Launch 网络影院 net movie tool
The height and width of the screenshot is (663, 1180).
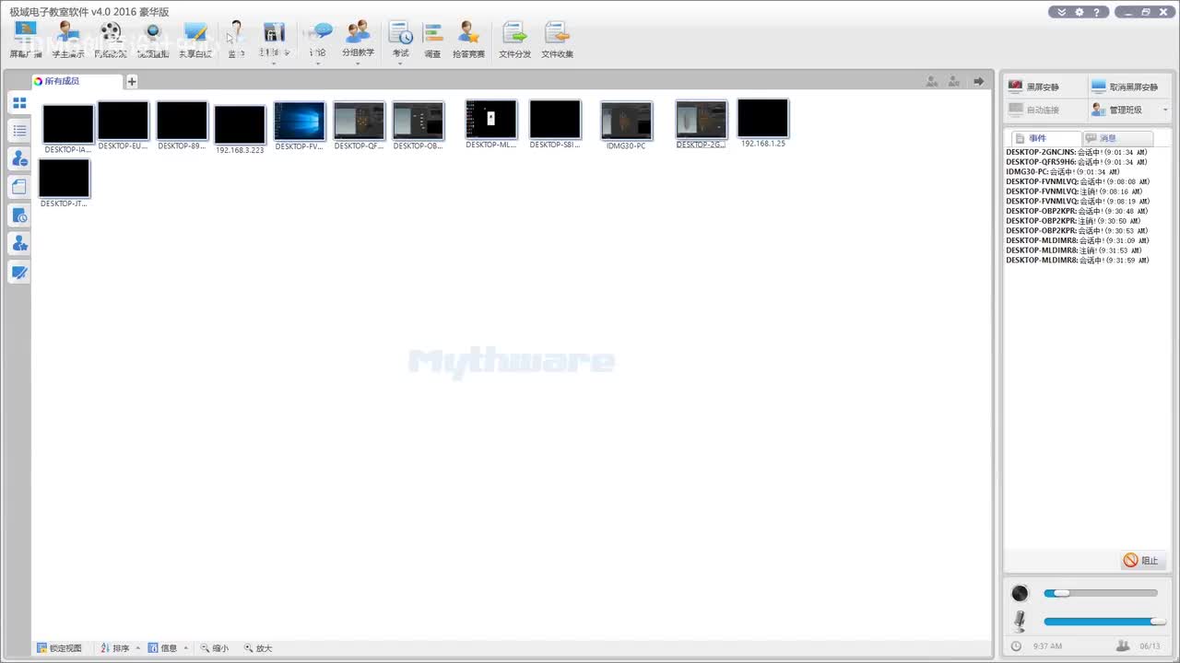pos(111,41)
